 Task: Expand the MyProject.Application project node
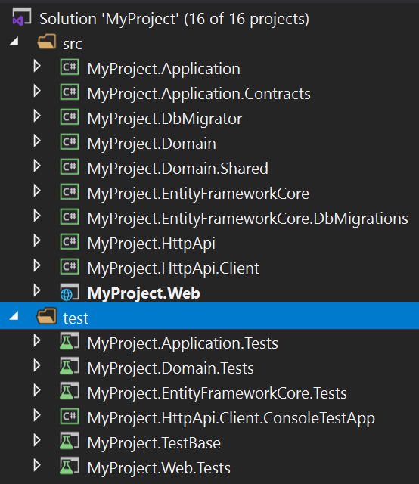(x=37, y=66)
